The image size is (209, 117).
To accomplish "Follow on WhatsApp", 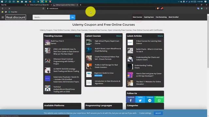I will pyautogui.click(x=159, y=99).
